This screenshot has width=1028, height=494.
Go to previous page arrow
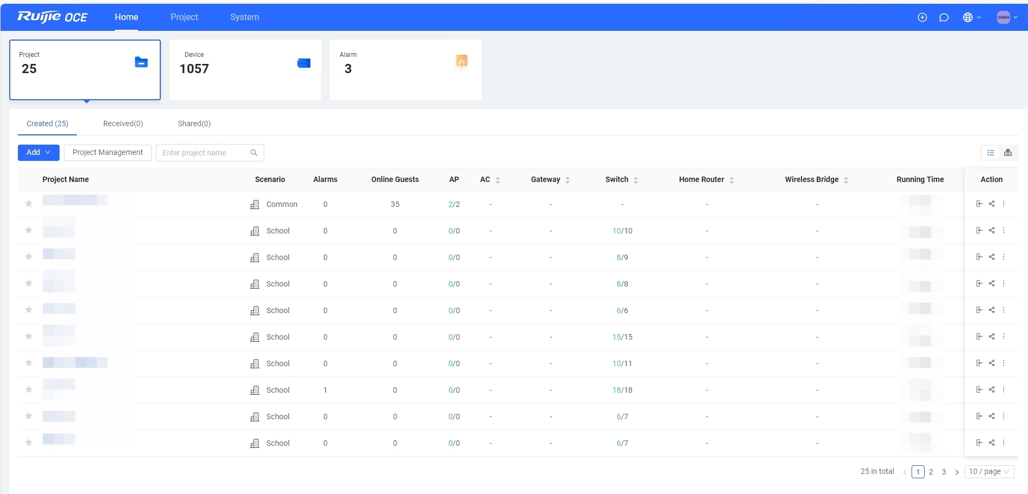905,472
